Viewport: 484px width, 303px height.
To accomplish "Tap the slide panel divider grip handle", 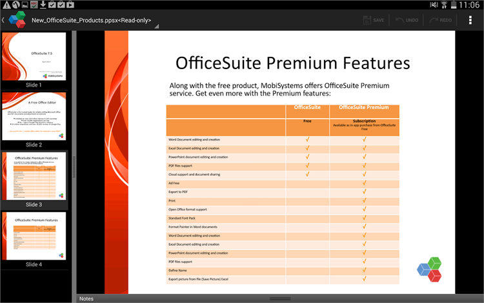I will (74, 167).
